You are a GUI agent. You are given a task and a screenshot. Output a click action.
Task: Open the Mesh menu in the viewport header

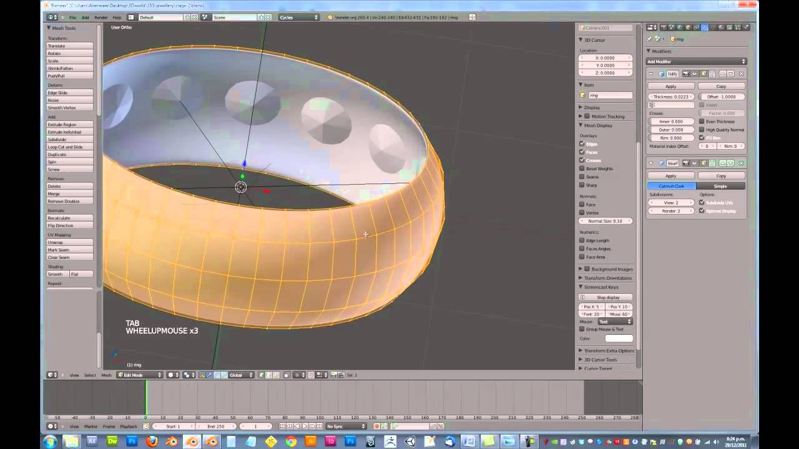[107, 375]
